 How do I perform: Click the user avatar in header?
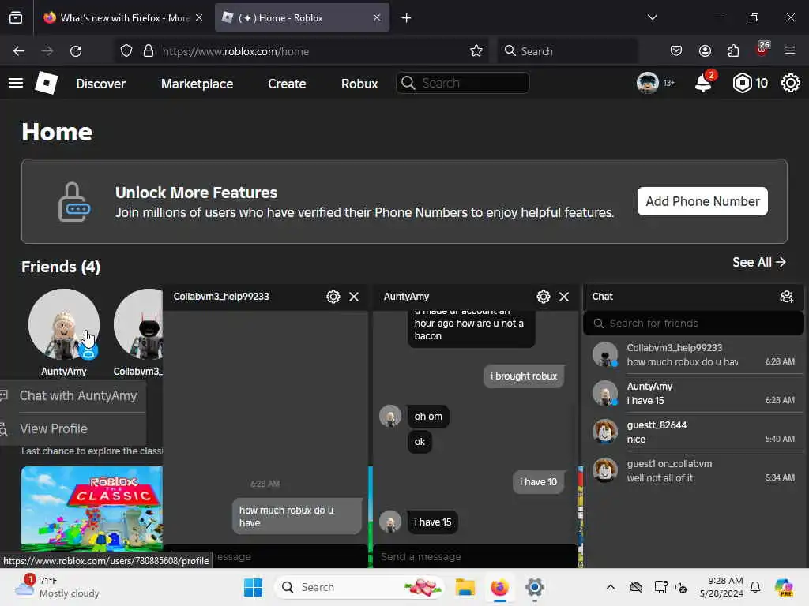click(x=648, y=83)
